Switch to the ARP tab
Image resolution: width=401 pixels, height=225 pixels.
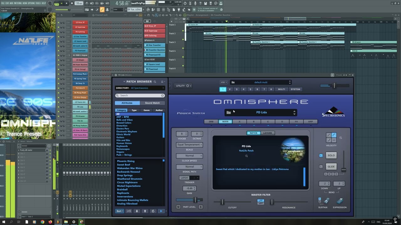tap(310, 122)
